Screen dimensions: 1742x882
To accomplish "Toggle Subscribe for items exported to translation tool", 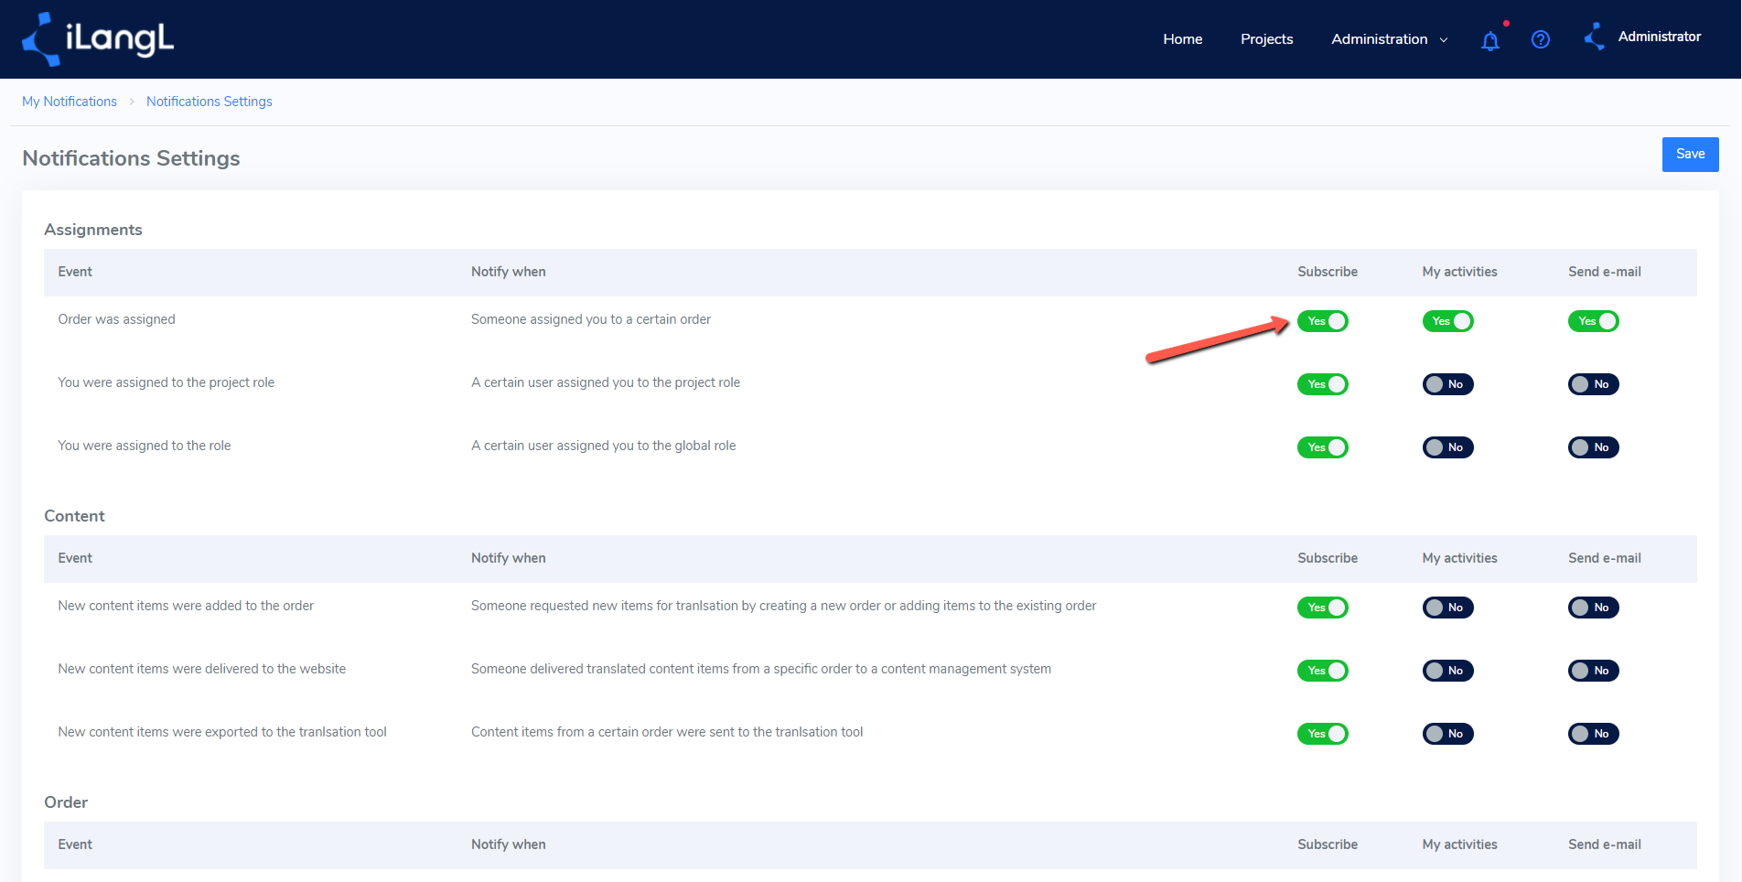I will tap(1322, 734).
